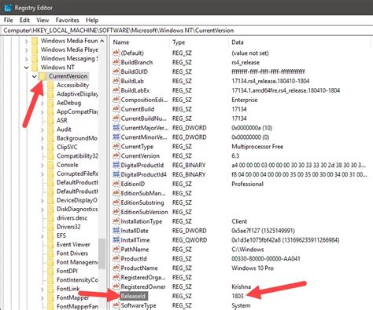This screenshot has height=310, width=373.
Task: Select the CurrentBuild value name
Action: click(138, 109)
